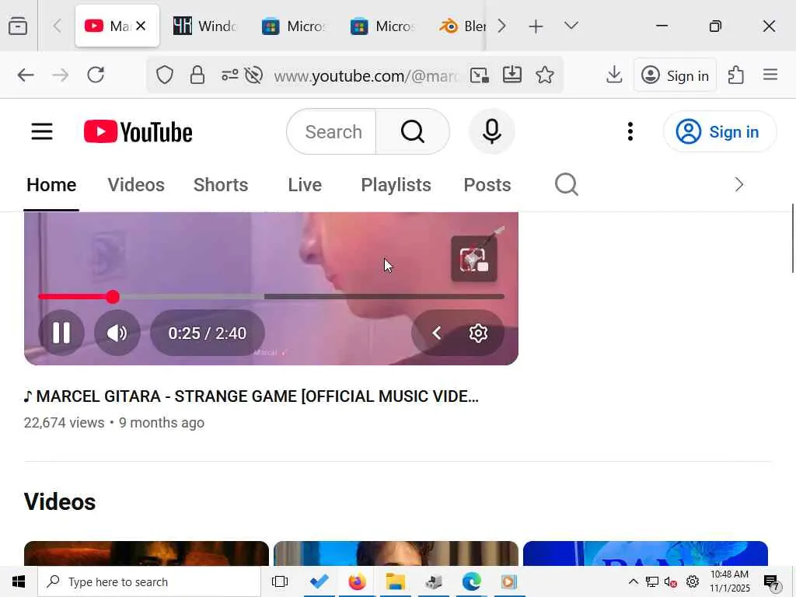Expand player controls left chevron
The image size is (796, 597).
436,333
